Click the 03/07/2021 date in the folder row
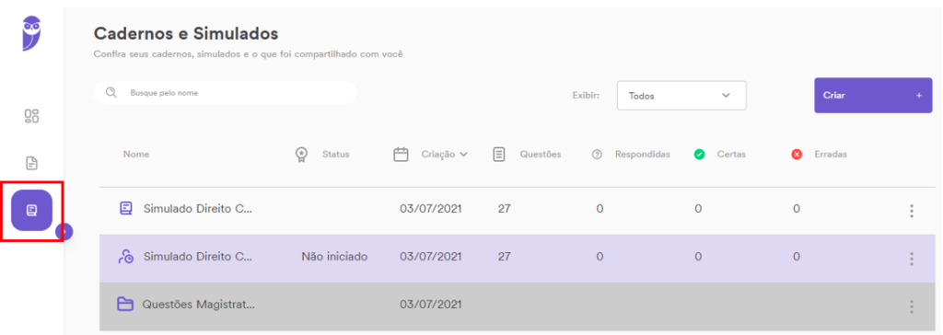The height and width of the screenshot is (335, 943). 431,305
